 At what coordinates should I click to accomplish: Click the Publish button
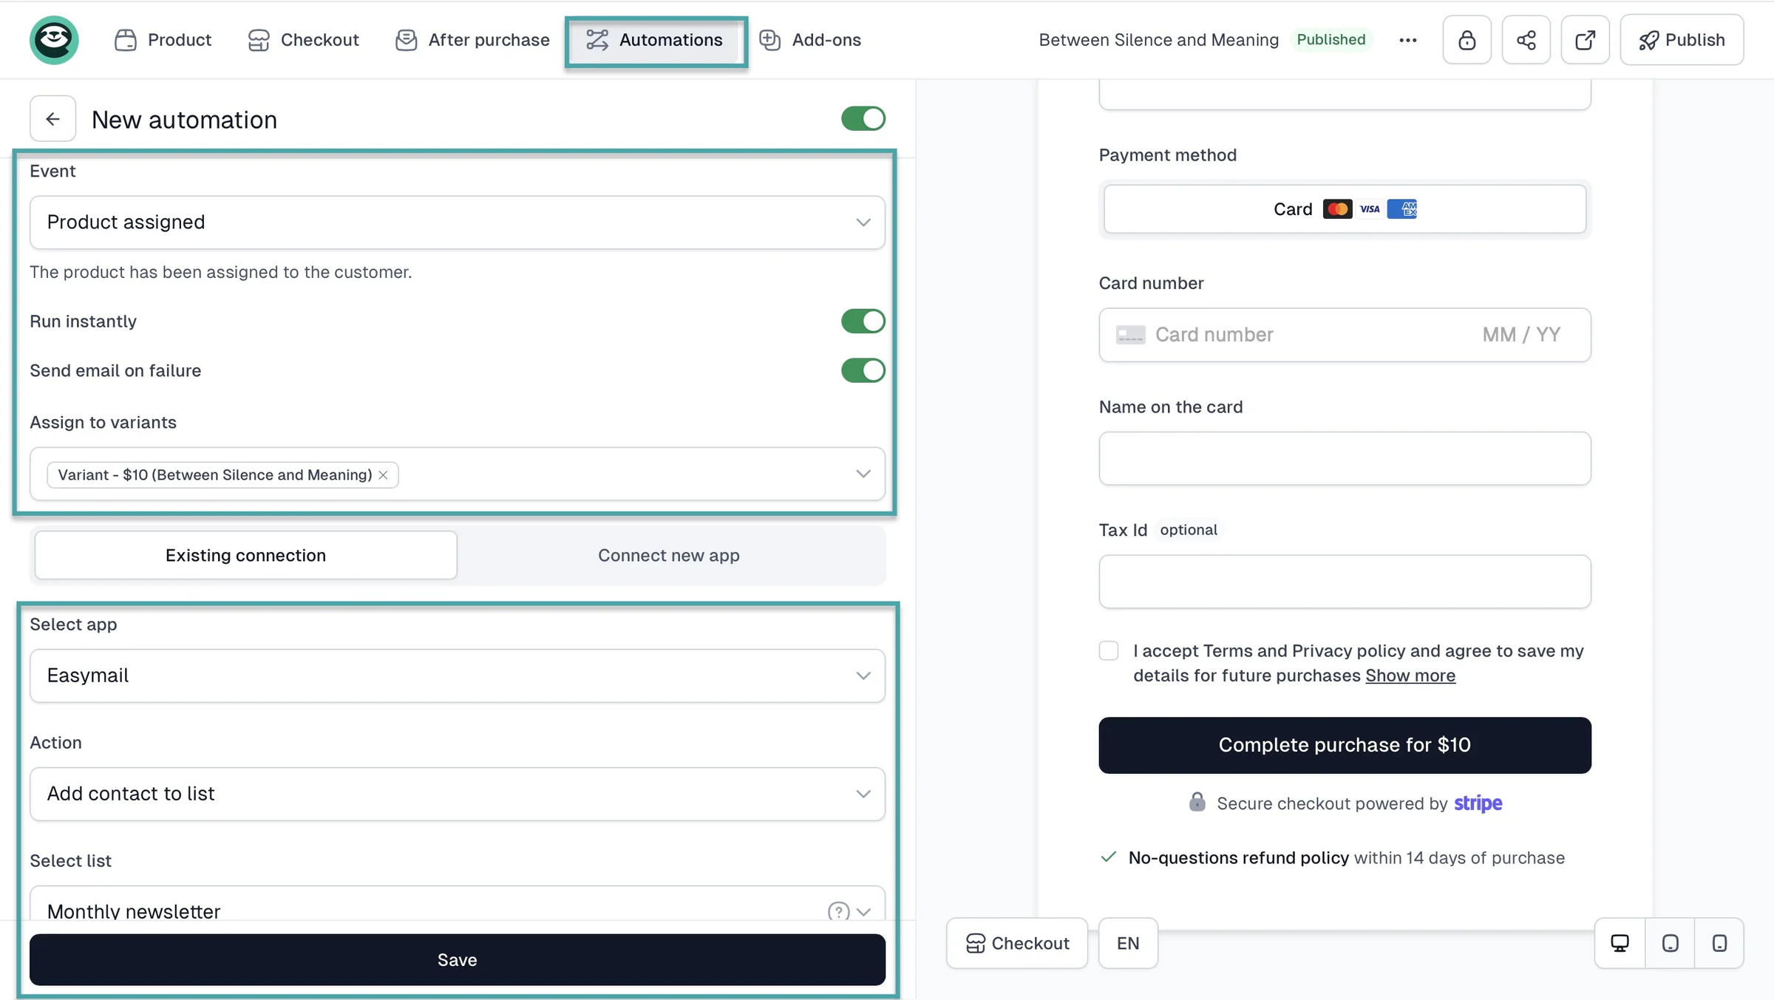click(1682, 40)
